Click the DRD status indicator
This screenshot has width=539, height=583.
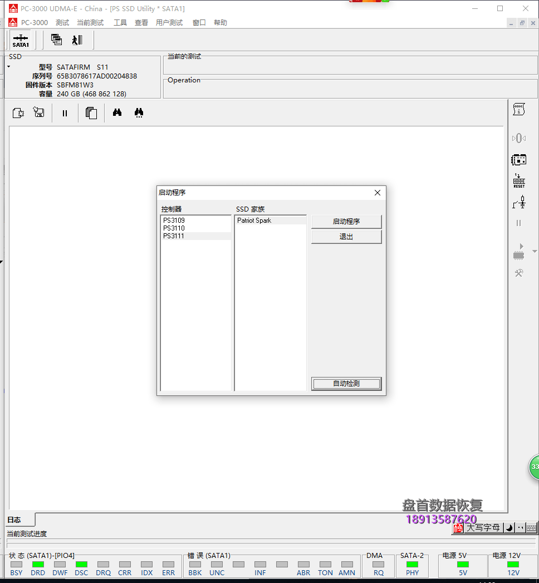click(38, 565)
